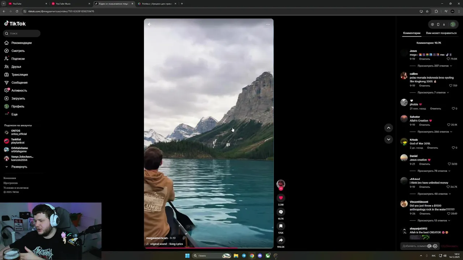
Task: Switch to Вам может понравиться tab
Action: click(441, 33)
